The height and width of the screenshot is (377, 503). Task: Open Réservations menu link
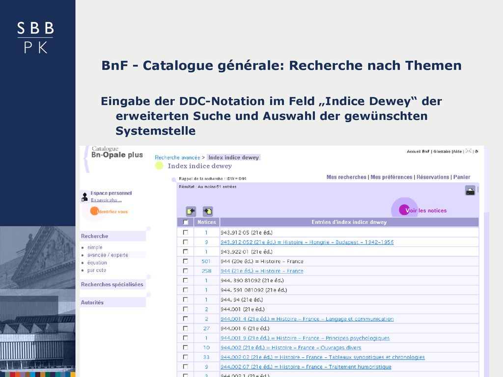click(433, 177)
